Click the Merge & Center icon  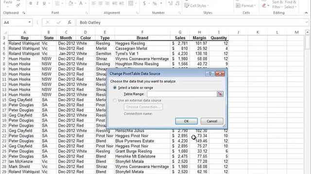tap(131, 3)
